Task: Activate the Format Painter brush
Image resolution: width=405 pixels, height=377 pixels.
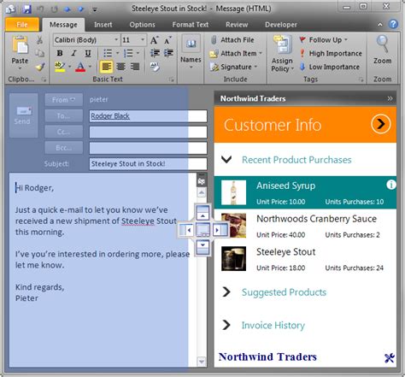Action: coord(40,68)
